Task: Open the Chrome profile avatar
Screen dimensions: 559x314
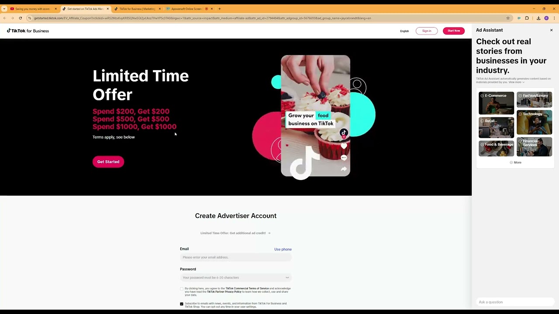Action: coord(546,18)
